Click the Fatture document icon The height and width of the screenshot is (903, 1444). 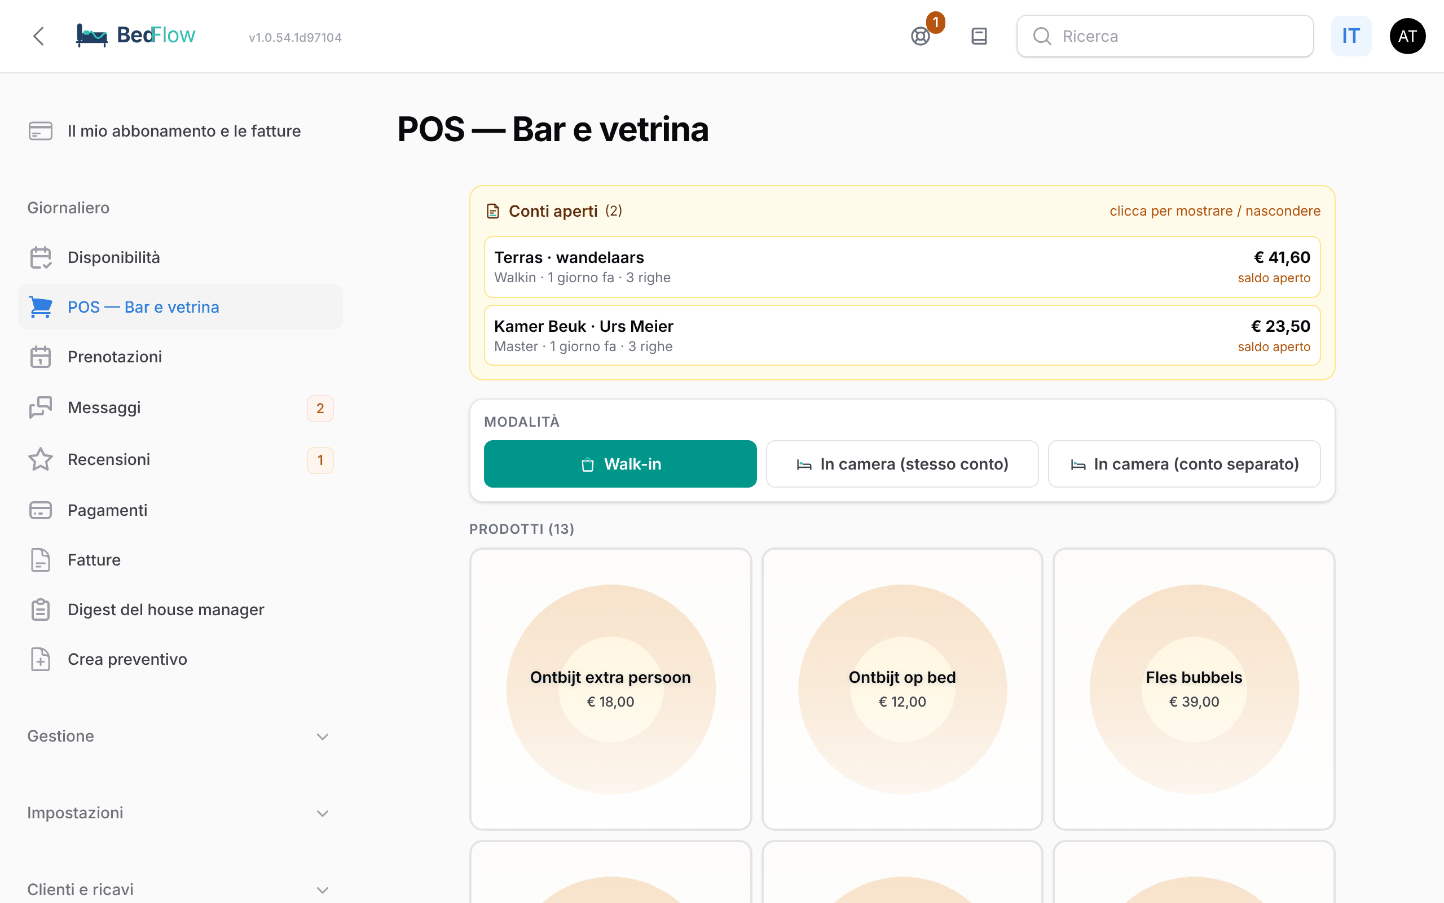point(41,560)
